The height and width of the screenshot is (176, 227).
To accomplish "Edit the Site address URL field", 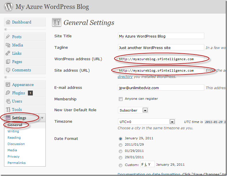I will coord(161,71).
